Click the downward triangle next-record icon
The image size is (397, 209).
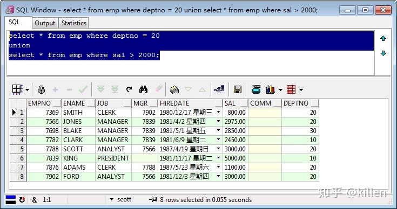188,89
